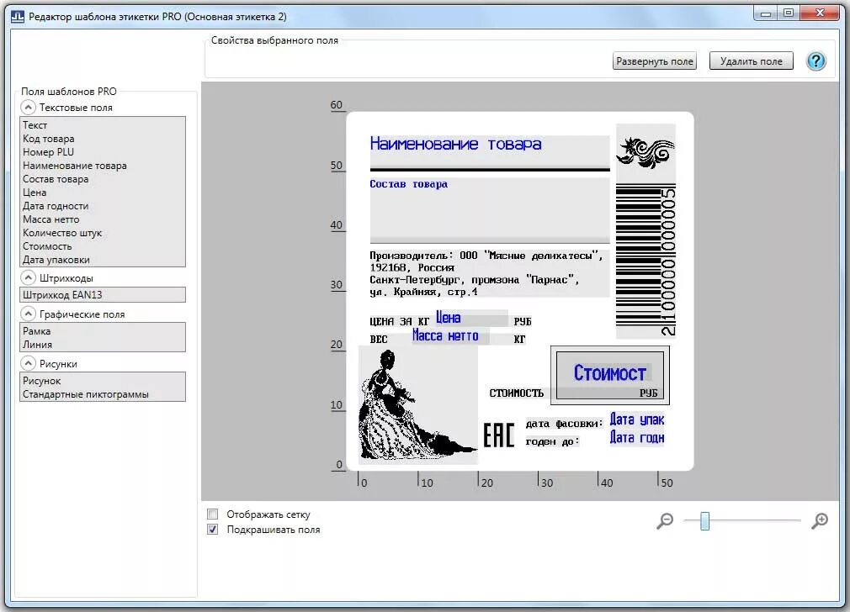The width and height of the screenshot is (850, 612).
Task: Open the help question mark icon
Action: pos(815,61)
